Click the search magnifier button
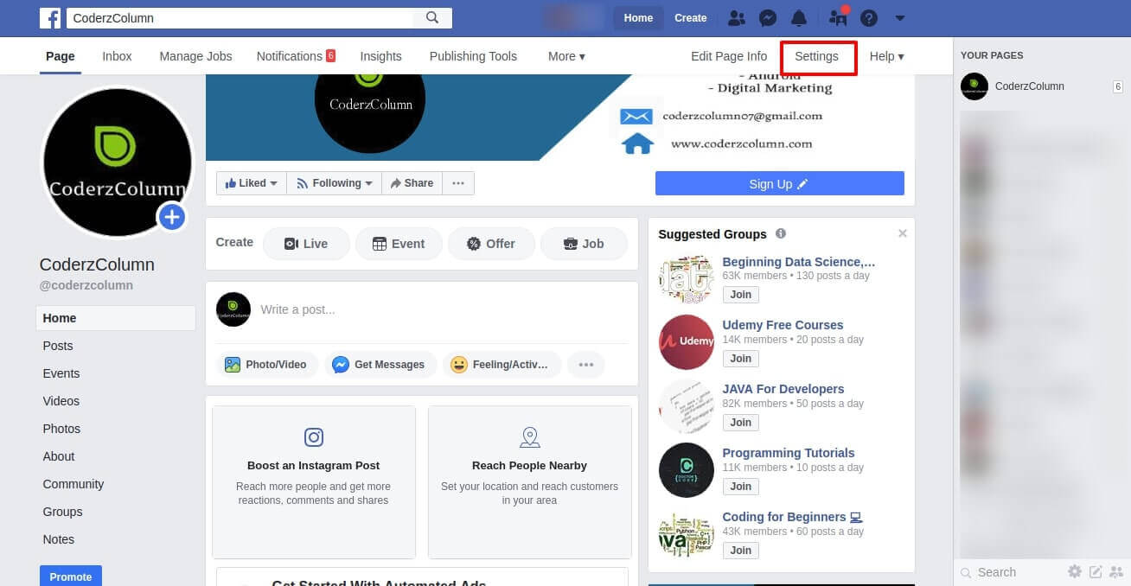1131x586 pixels. (x=432, y=17)
